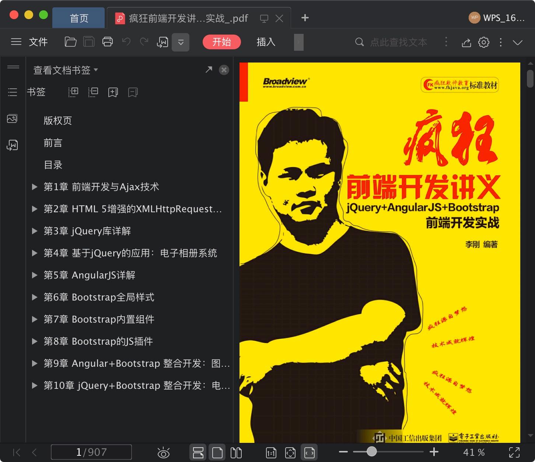Screen dimensions: 535x462
Task: Toggle two-page view
Action: (236, 452)
